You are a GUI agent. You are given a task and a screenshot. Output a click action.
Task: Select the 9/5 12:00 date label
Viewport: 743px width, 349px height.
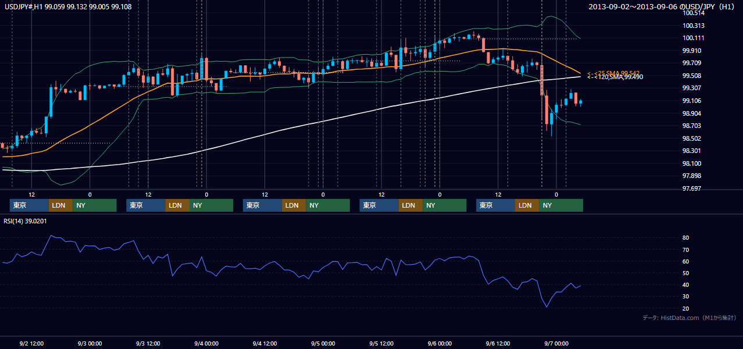click(381, 343)
